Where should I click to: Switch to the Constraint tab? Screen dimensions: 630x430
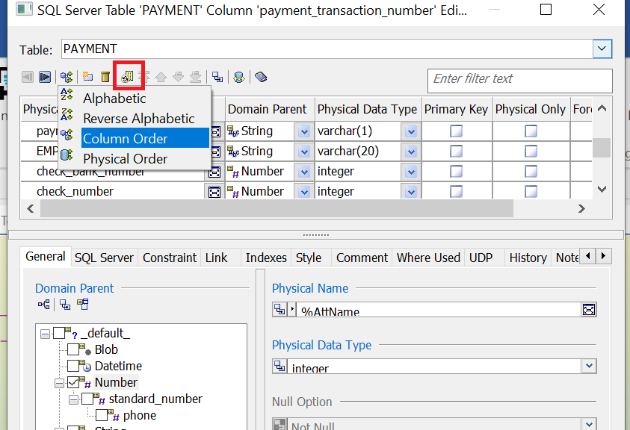point(170,258)
